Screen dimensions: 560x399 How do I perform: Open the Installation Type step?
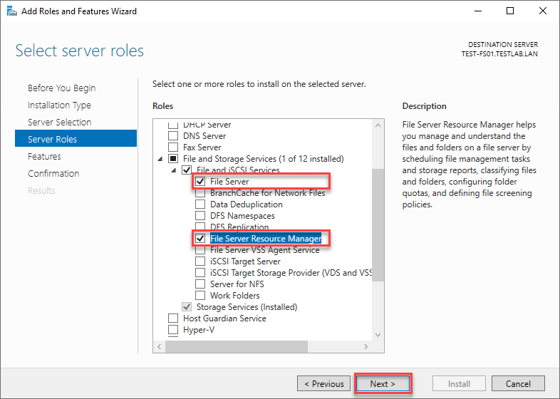pos(59,105)
